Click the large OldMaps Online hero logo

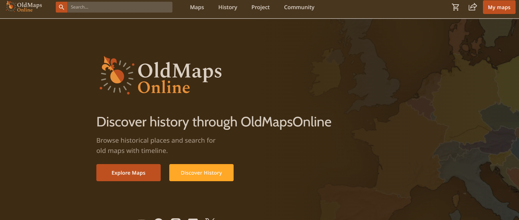161,76
